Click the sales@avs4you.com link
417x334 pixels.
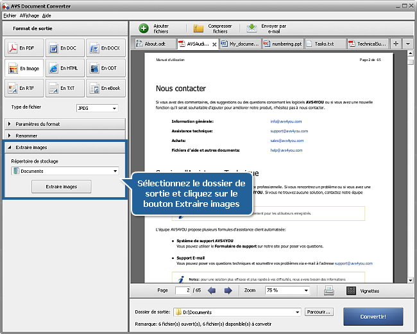click(x=287, y=141)
